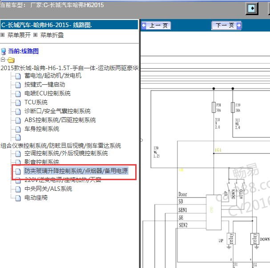
Task: Open ABS控制系统/四驱控制系统 diagram
Action: tap(60, 120)
